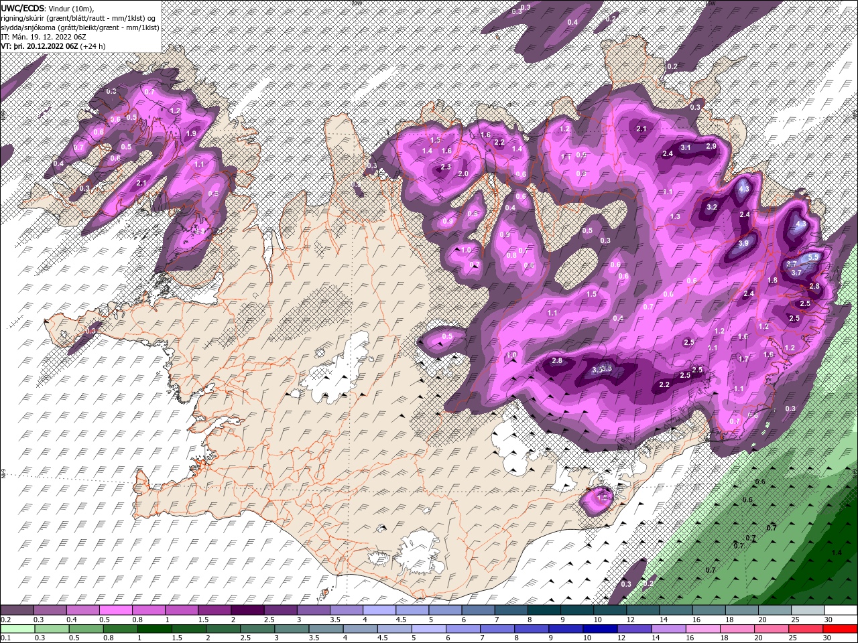Pick the lavender swatch between 3.5 and 4 on purple scale
The width and height of the screenshot is (858, 643).
coord(346,610)
